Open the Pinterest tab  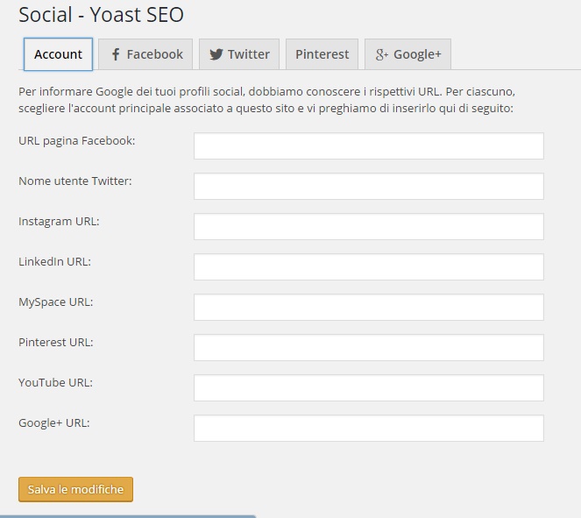tap(322, 54)
